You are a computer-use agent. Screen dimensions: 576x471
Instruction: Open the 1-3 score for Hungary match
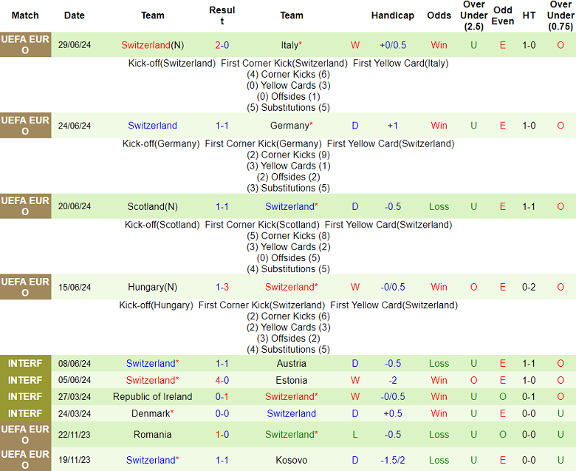point(222,288)
